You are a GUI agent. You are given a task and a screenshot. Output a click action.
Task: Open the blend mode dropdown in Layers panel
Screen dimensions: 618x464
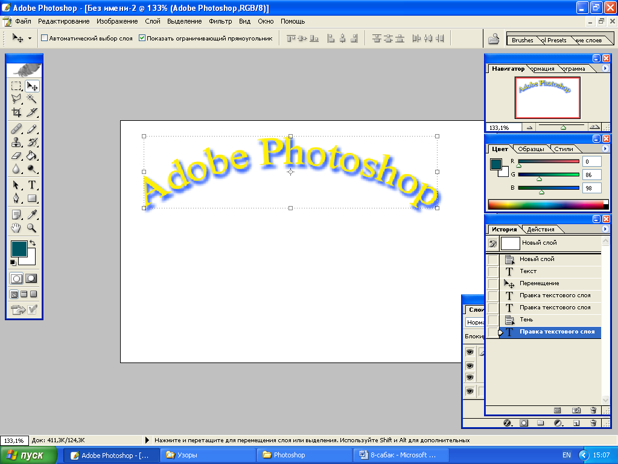tap(475, 323)
